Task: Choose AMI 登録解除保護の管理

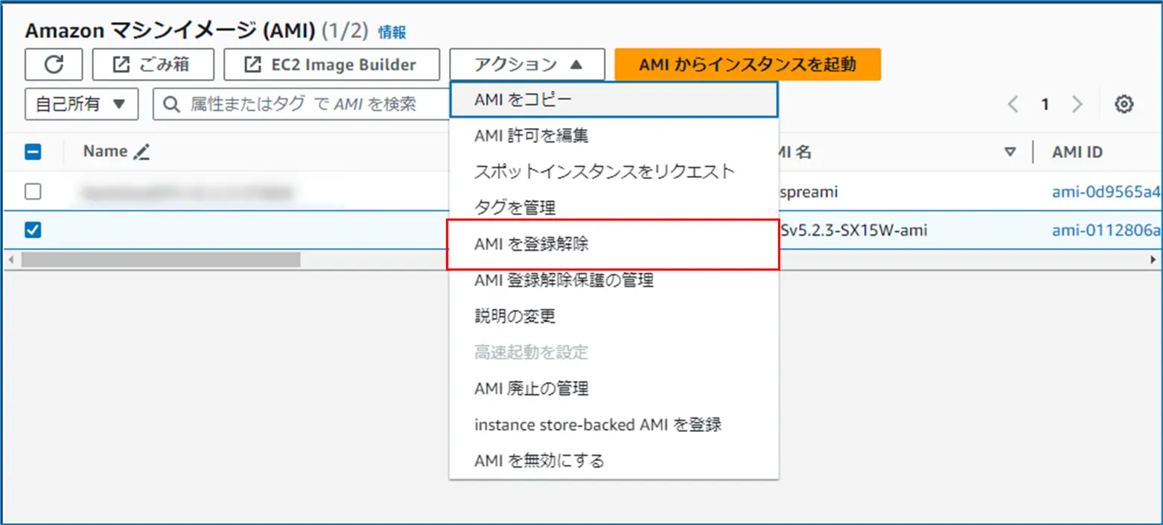Action: click(614, 280)
